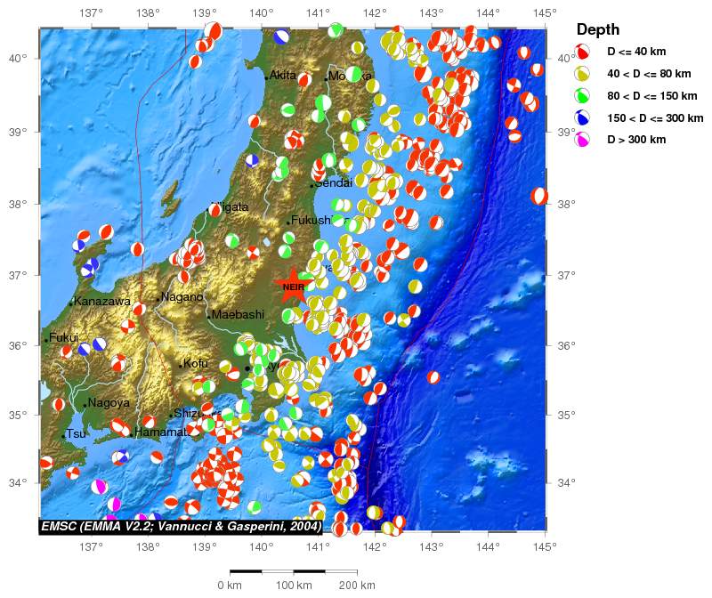Select the Nagoya city label
Screen dimensions: 712x598
[109, 403]
